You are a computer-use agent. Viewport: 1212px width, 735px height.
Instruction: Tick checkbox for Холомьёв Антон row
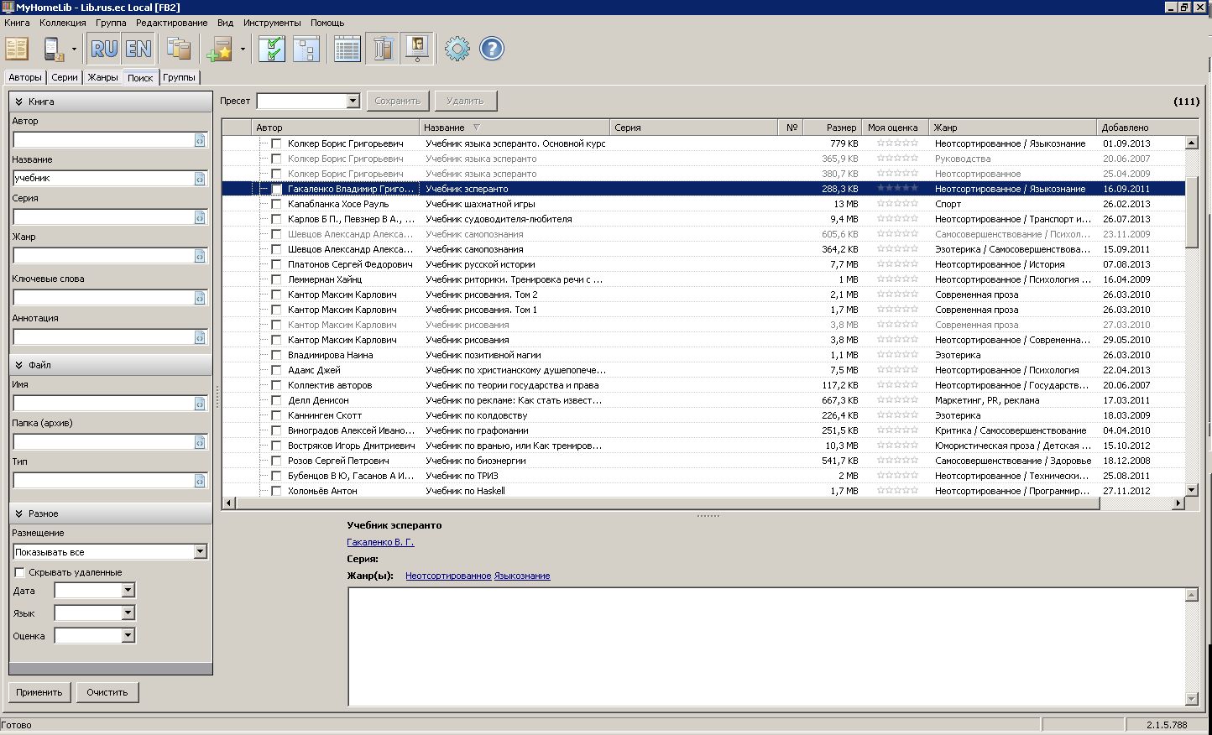coord(276,491)
